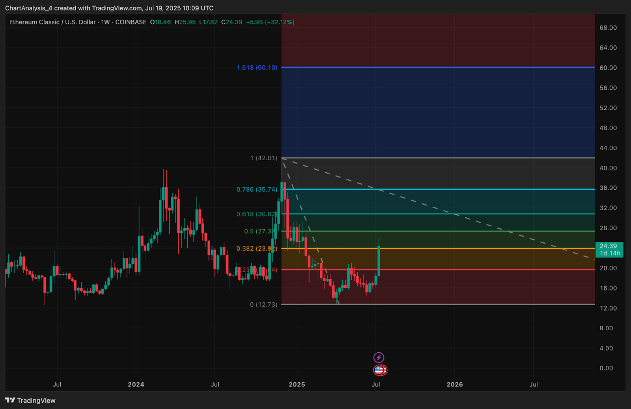Click the 2025 time axis label
The width and height of the screenshot is (631, 409).
point(297,384)
